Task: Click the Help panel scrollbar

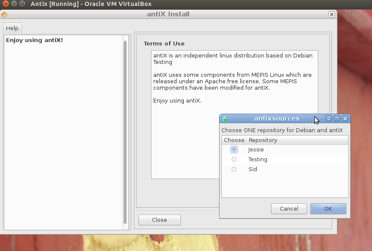Action: point(125,132)
